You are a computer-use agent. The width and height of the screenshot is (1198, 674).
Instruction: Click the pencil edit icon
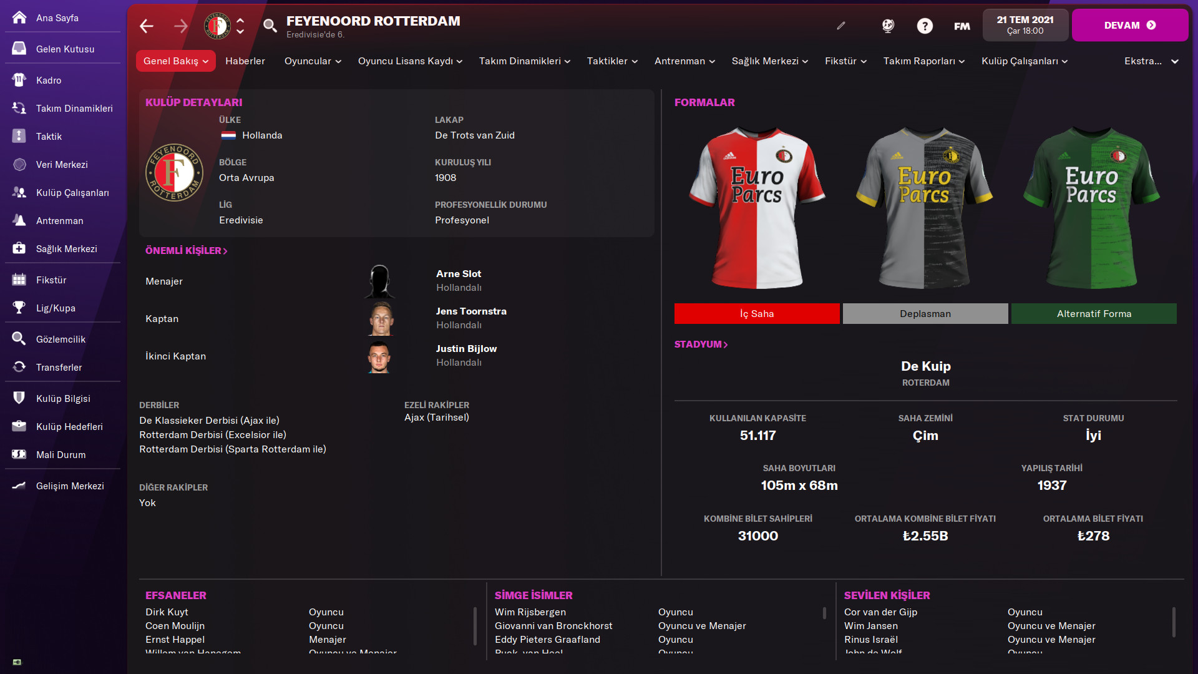(x=841, y=26)
